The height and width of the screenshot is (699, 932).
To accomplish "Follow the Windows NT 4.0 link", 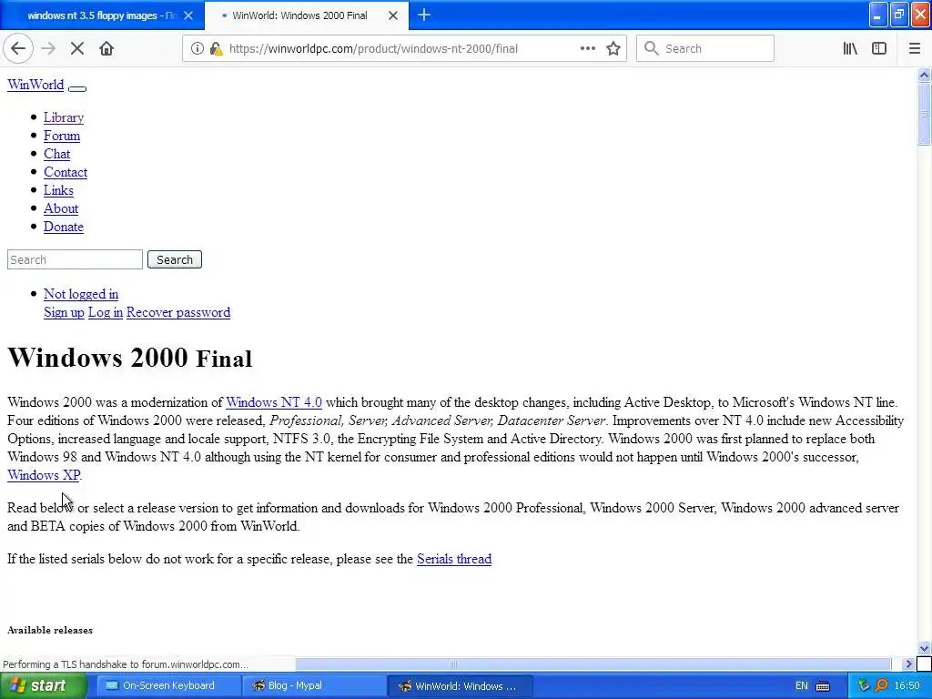I will [x=274, y=402].
